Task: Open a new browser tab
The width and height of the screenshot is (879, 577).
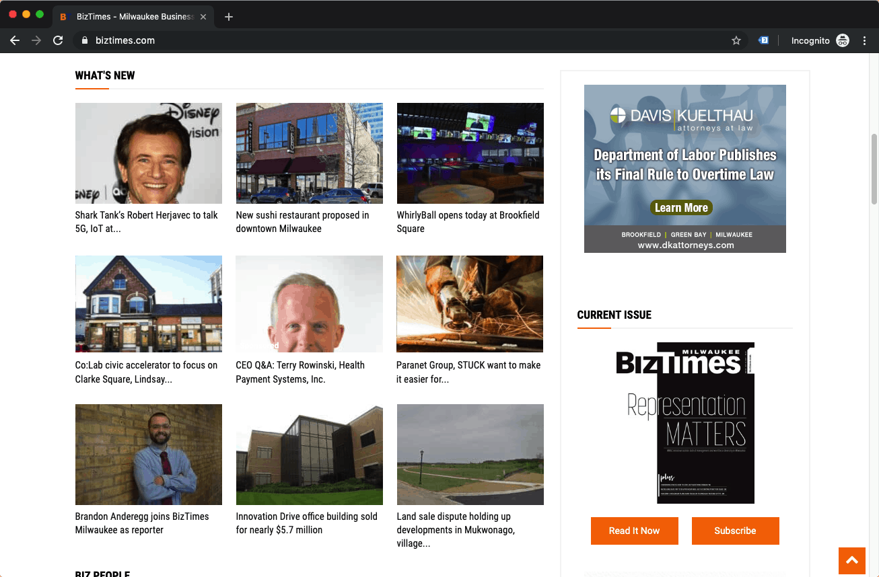Action: pyautogui.click(x=229, y=17)
